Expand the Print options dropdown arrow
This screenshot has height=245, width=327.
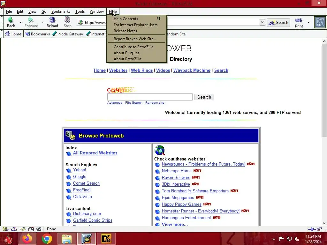[x=308, y=22]
